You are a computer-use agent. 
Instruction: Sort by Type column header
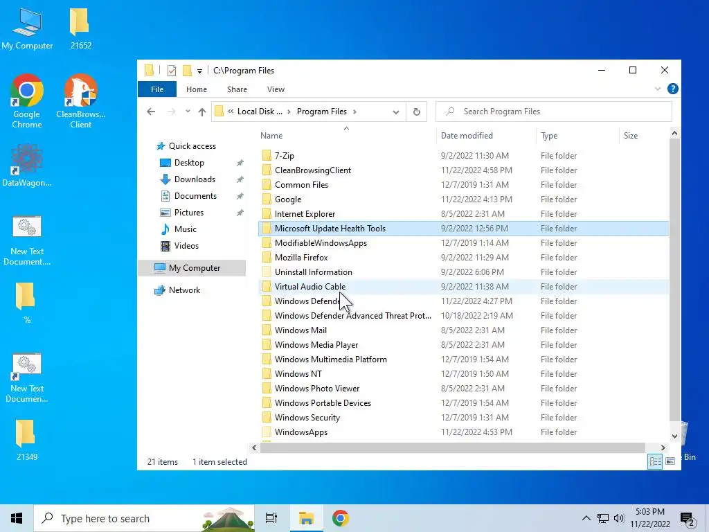pos(577,135)
